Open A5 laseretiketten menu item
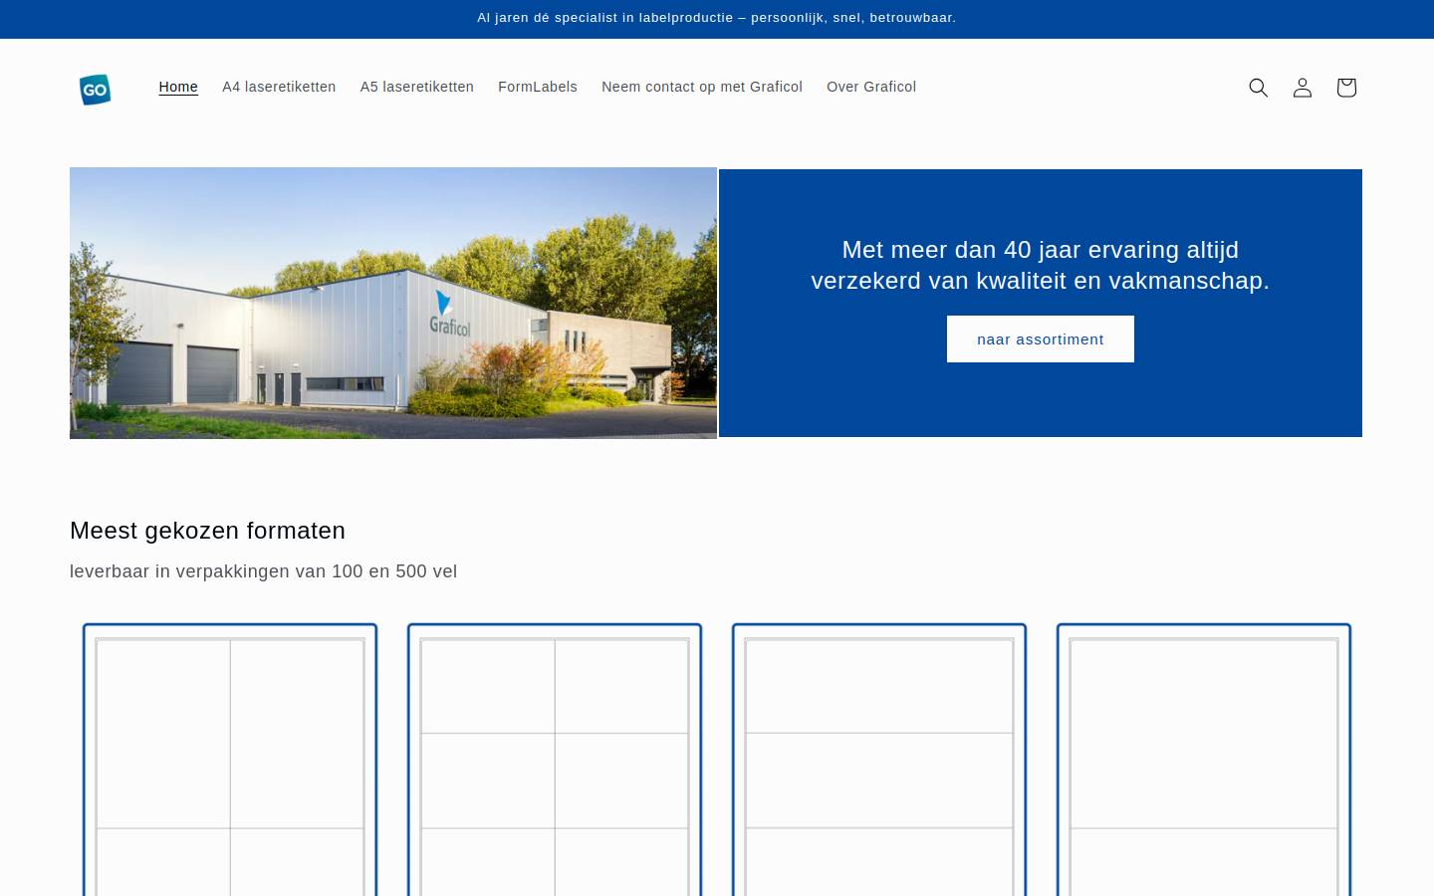This screenshot has width=1434, height=896. (417, 87)
